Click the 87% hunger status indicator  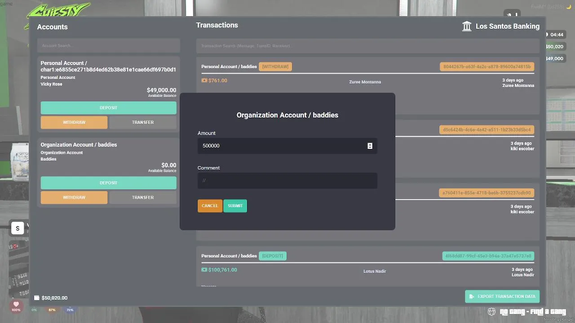coord(52,310)
